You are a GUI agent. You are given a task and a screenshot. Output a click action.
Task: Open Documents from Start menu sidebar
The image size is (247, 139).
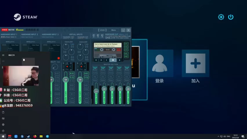3,112
